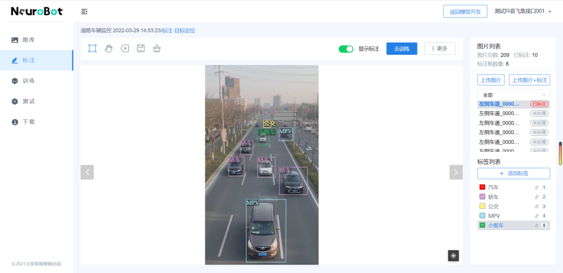Click shortcut number 2 badge for 轿车
Screen dimensions: 563x273
click(x=544, y=197)
